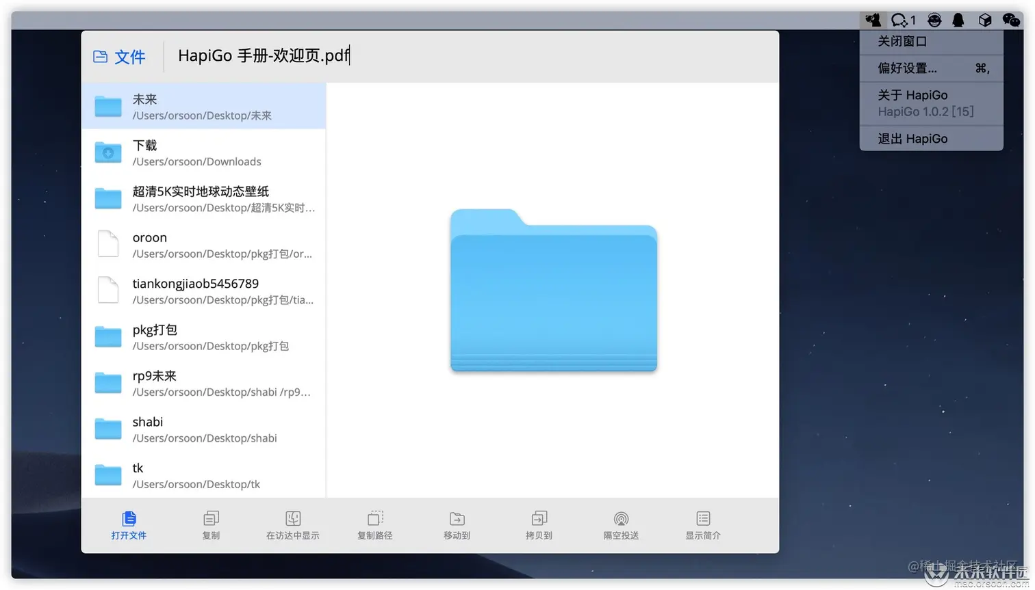This screenshot has height=590, width=1035.
Task: Click the 复制 (copy) action icon
Action: coord(211,518)
